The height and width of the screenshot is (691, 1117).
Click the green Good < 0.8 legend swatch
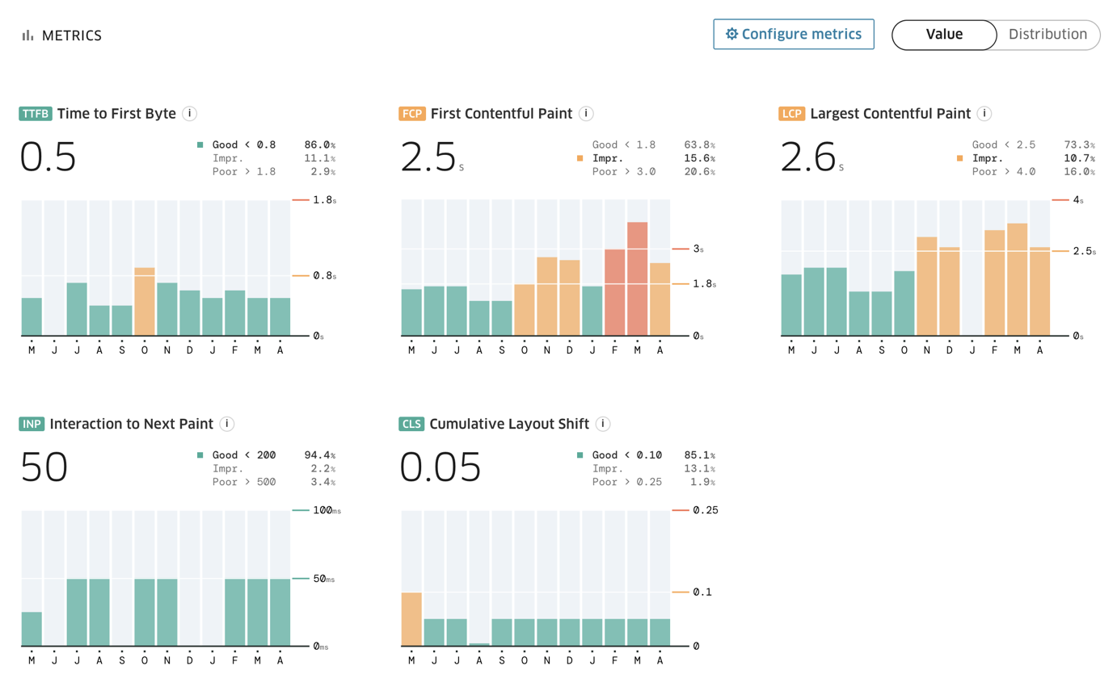[x=200, y=145]
